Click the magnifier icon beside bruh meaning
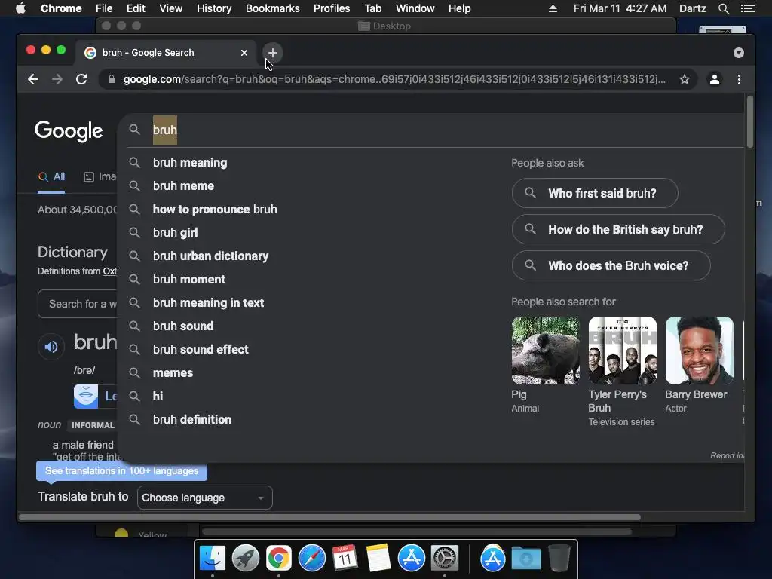 tap(134, 163)
